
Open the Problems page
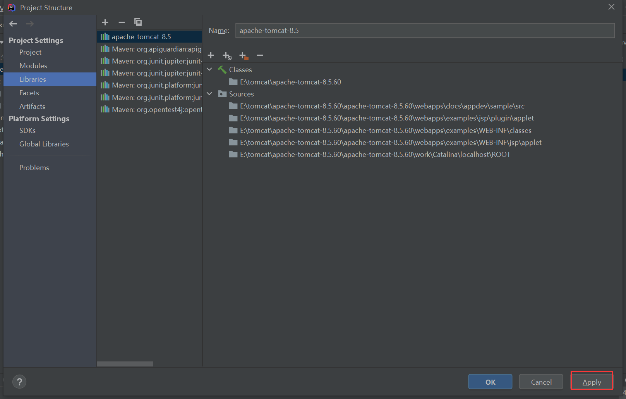coord(34,168)
